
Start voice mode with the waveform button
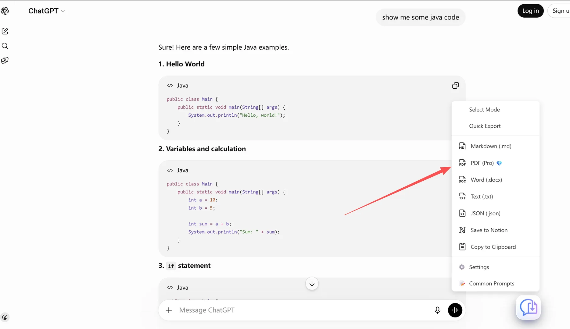455,310
